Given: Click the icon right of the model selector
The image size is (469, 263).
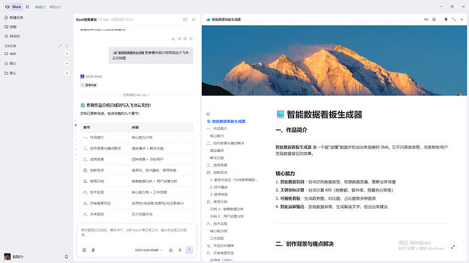Looking at the screenshot, I should coord(171,250).
